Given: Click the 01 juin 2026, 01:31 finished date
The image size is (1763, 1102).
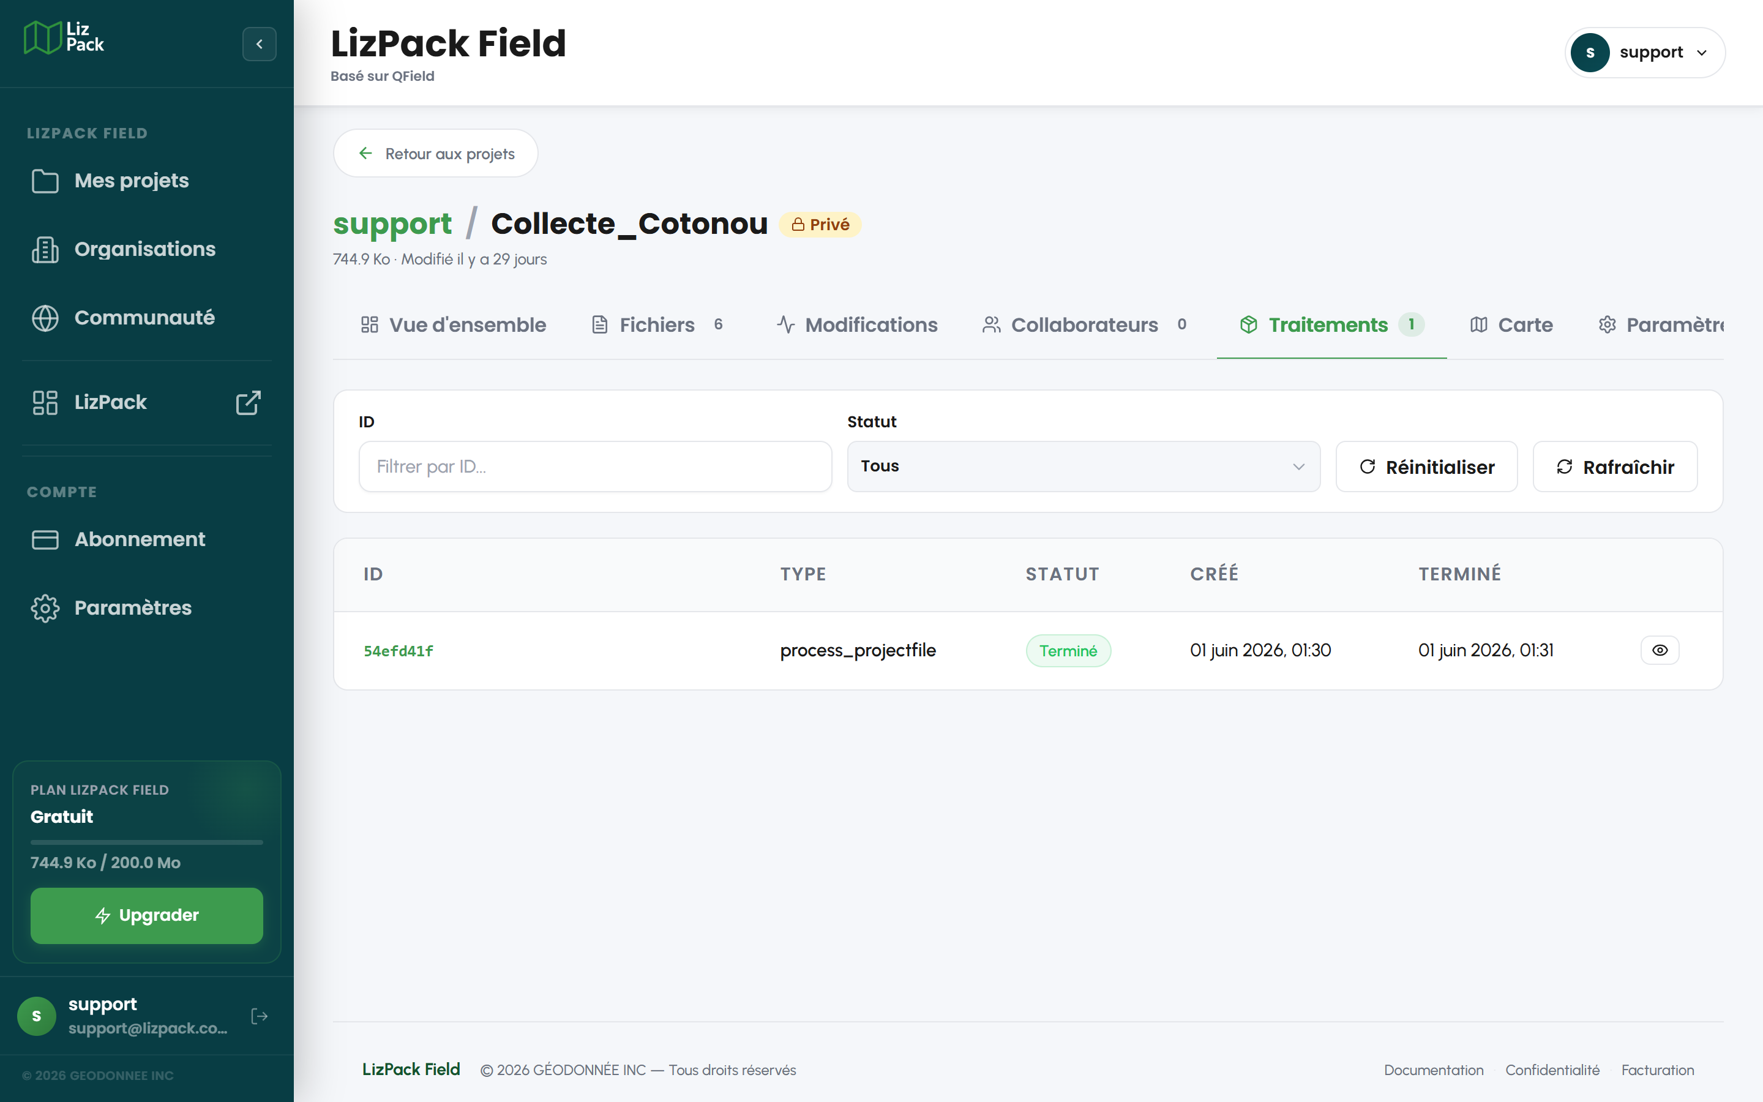Looking at the screenshot, I should 1486,650.
